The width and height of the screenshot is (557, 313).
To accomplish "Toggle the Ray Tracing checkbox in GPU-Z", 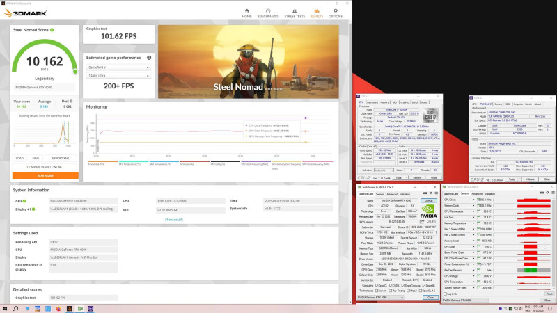I will (391, 291).
